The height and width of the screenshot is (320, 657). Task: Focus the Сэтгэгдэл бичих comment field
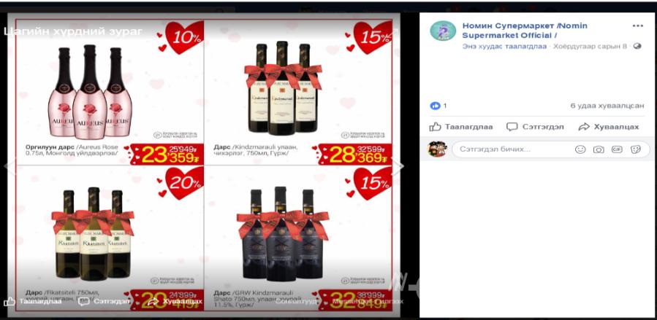click(x=551, y=149)
